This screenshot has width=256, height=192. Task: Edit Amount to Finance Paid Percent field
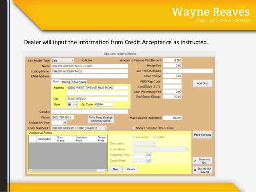click(172, 61)
